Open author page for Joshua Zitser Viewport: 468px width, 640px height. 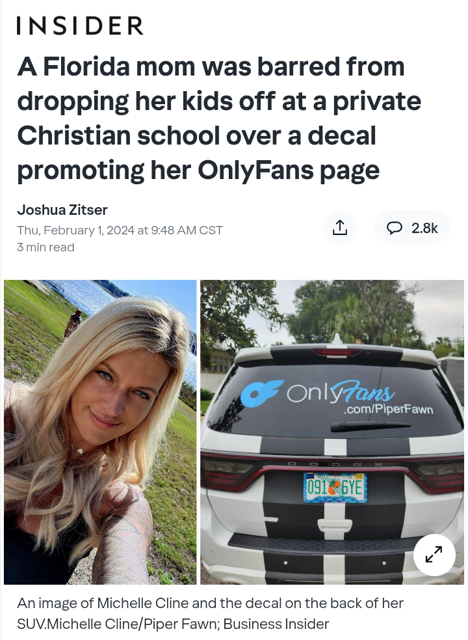[x=62, y=210]
